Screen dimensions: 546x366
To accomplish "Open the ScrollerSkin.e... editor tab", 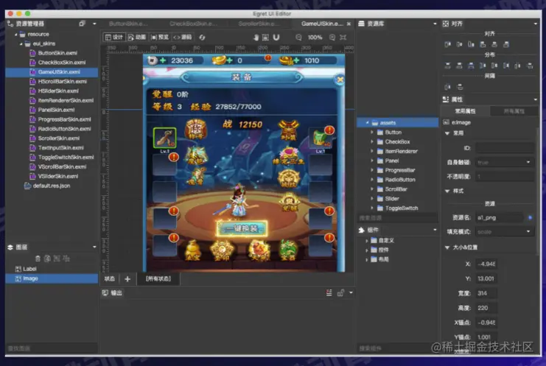I will (259, 24).
